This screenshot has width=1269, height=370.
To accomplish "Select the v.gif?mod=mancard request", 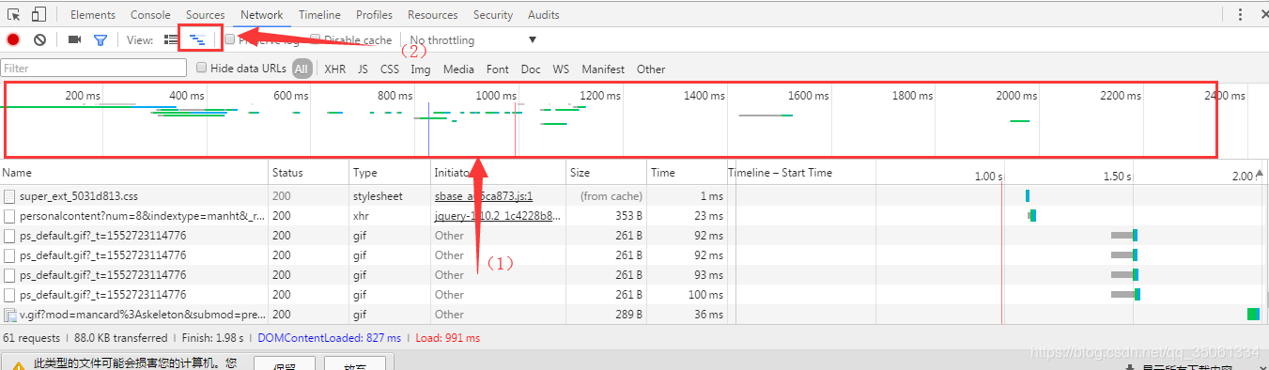I will [143, 315].
